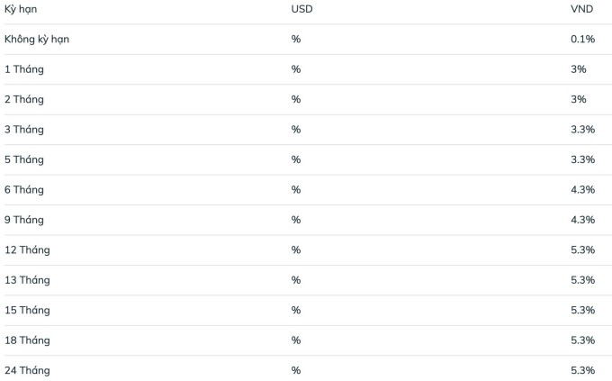Image resolution: width=612 pixels, height=381 pixels.
Task: Select the "1 Tháng" term label
Action: (x=24, y=69)
